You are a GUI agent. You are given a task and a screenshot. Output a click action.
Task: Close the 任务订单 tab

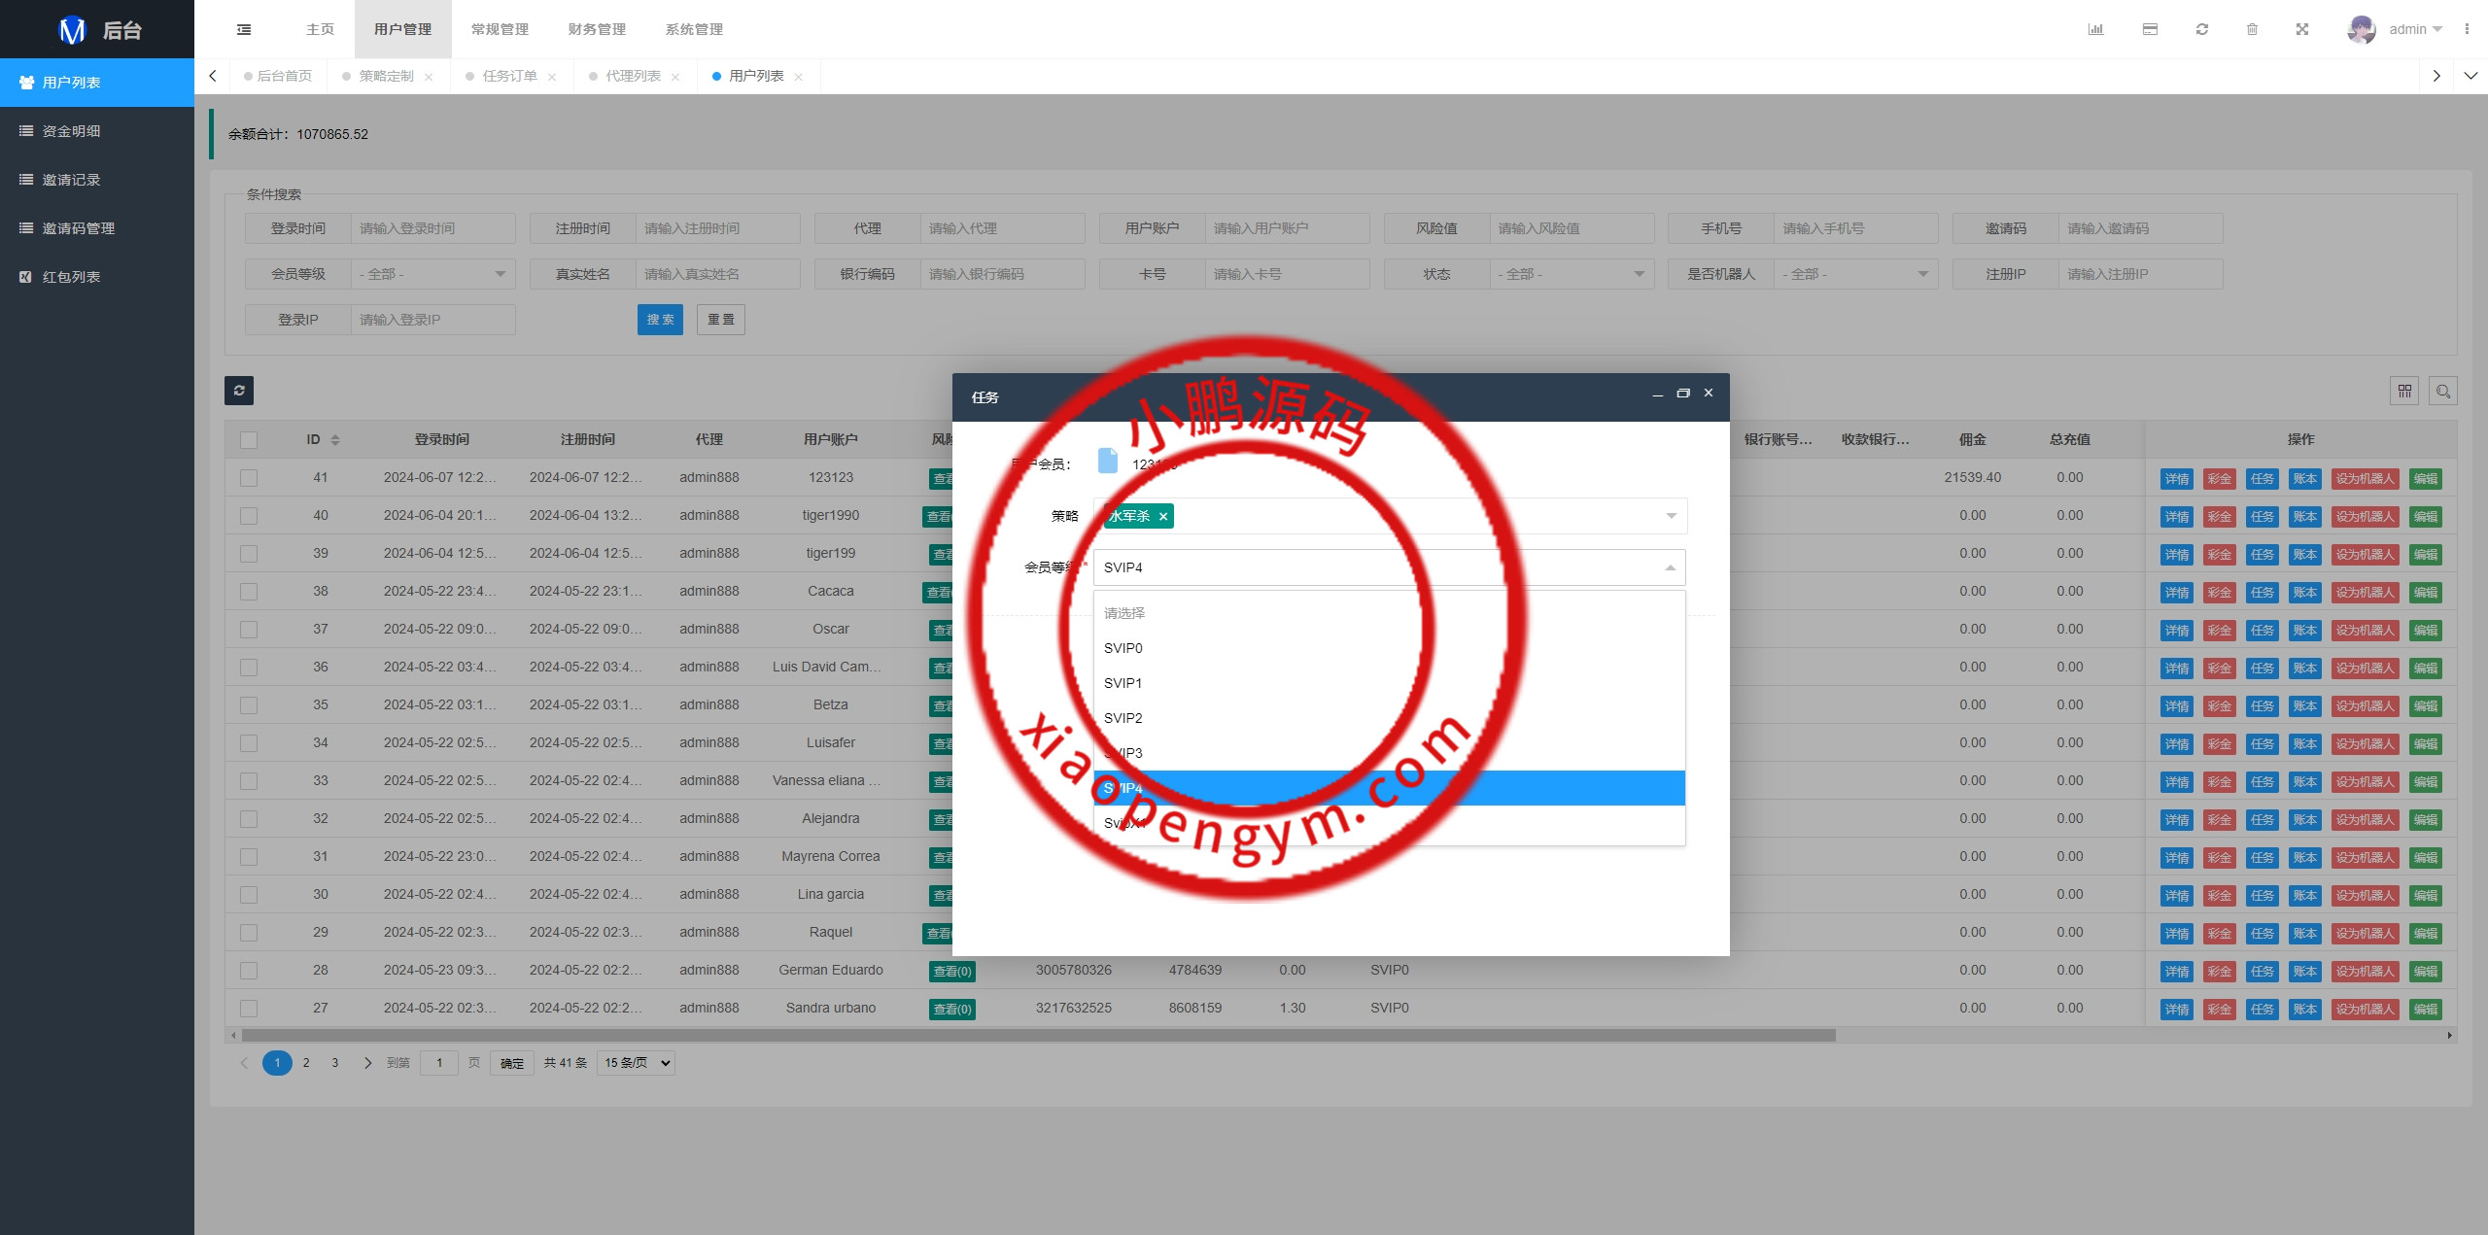[x=552, y=77]
